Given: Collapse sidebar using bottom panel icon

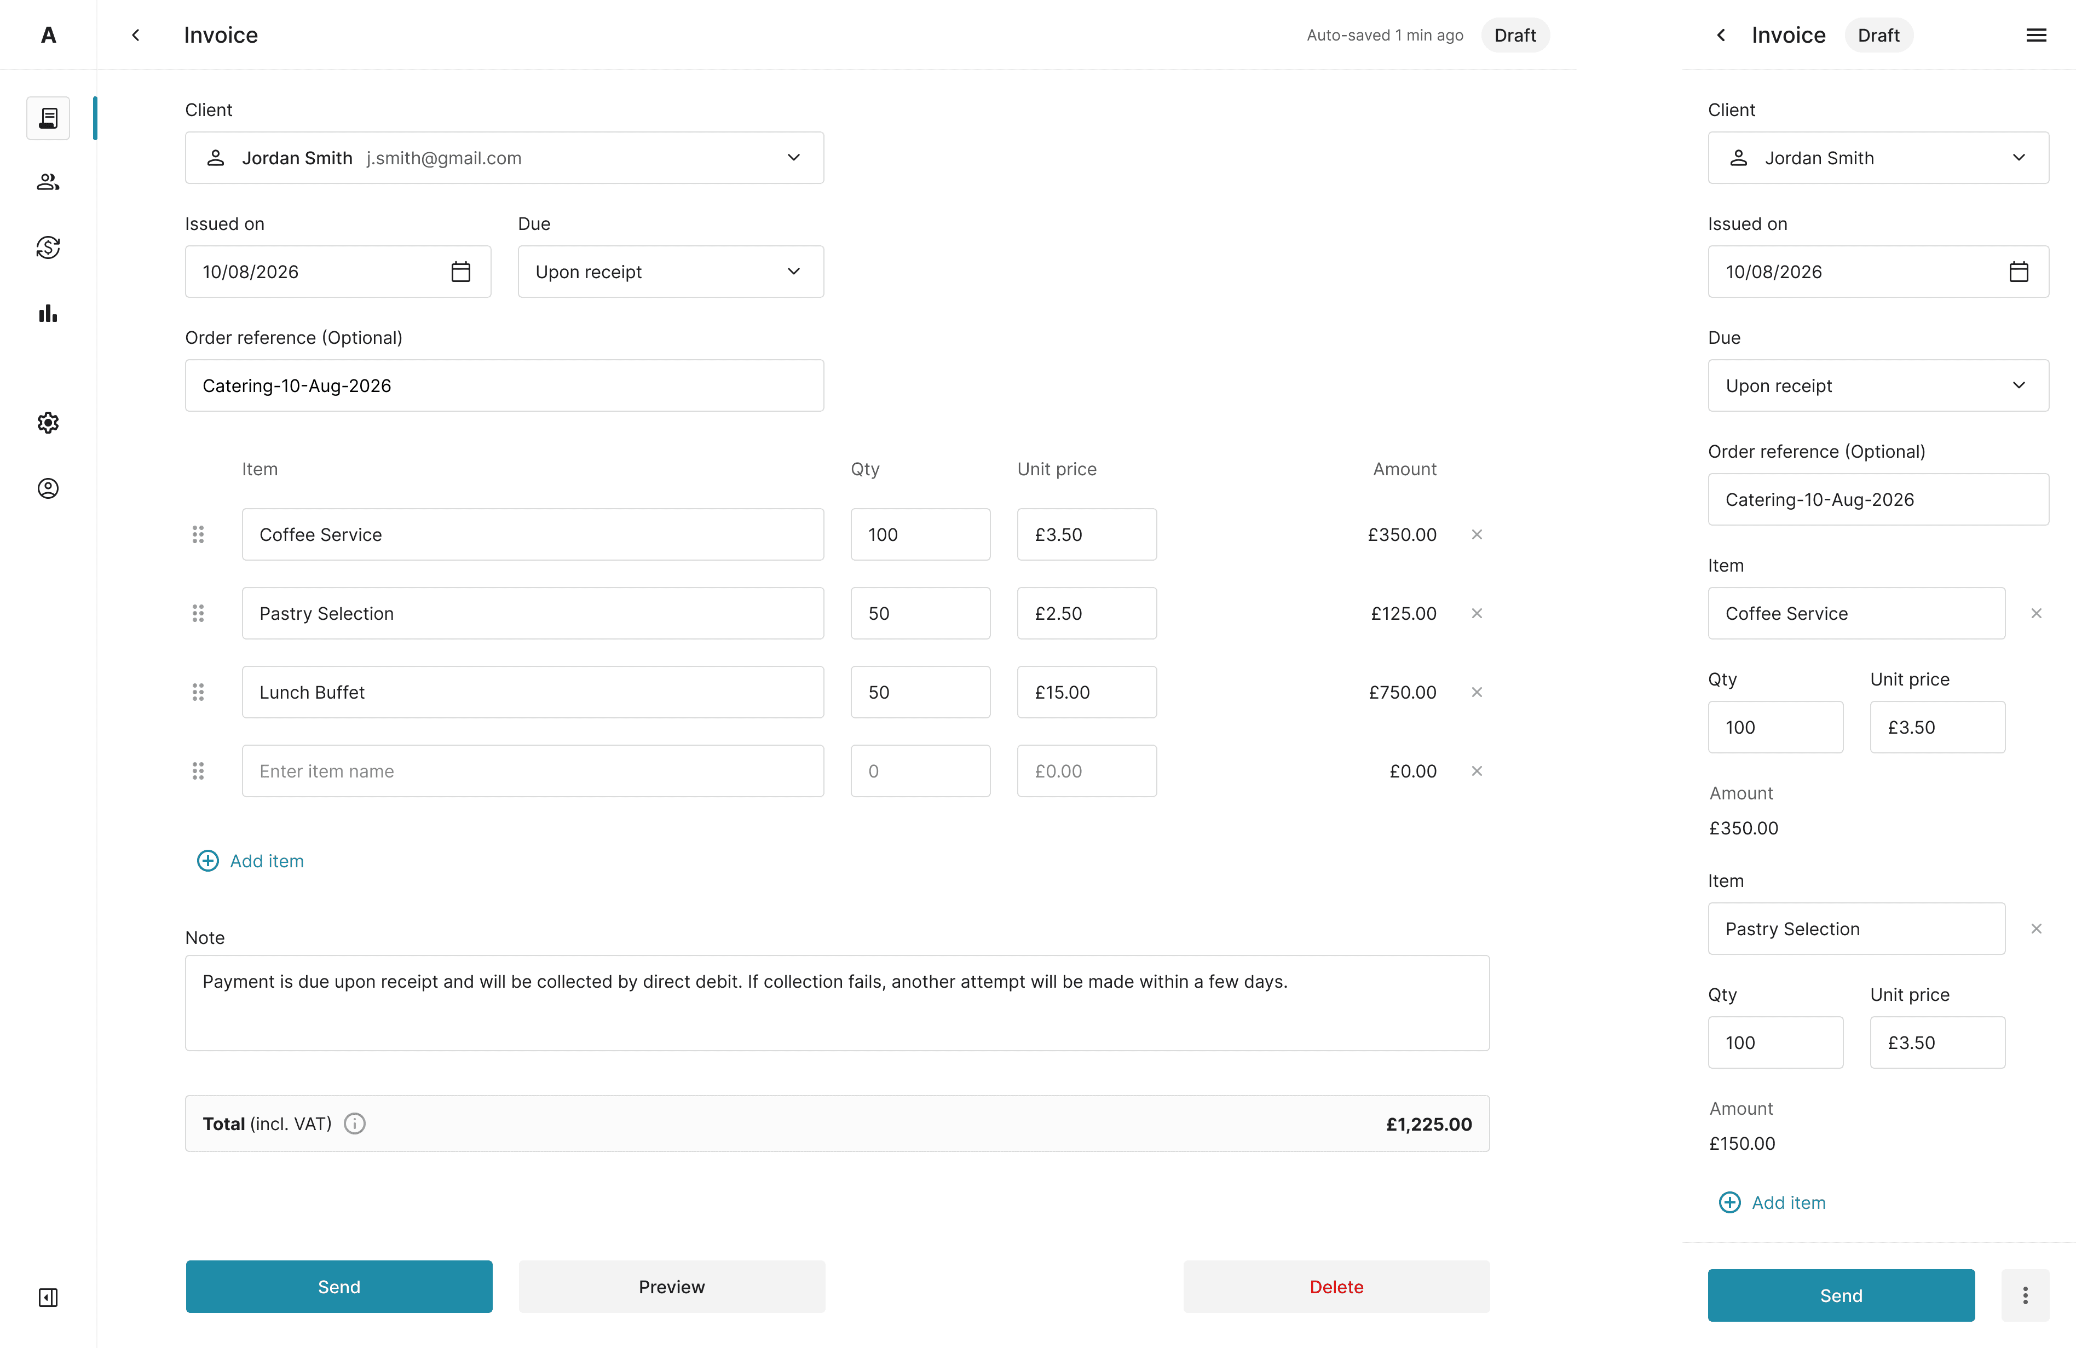Looking at the screenshot, I should (x=48, y=1298).
